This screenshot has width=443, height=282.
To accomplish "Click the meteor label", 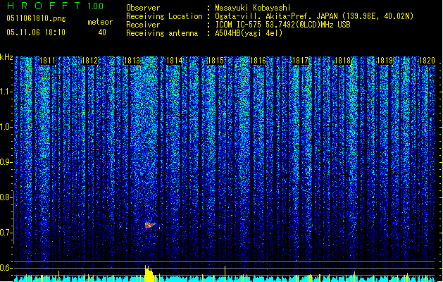I will pos(100,22).
